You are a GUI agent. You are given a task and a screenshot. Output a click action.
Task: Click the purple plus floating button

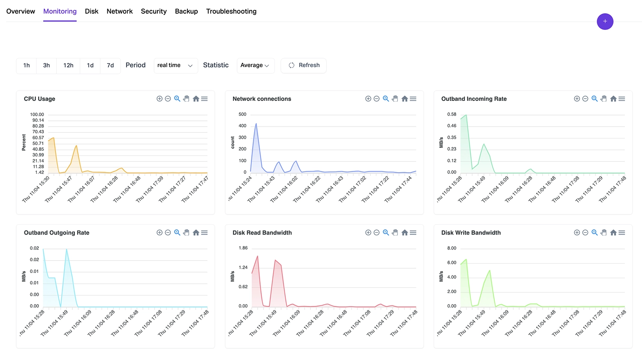point(605,21)
